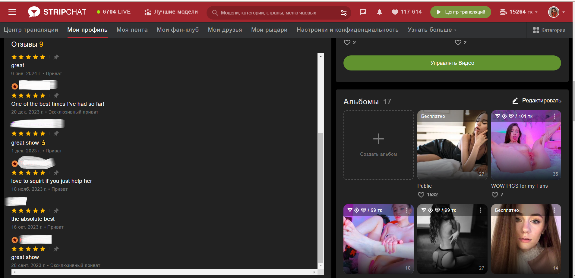Toggle pin on "One of the best times" review

point(56,95)
